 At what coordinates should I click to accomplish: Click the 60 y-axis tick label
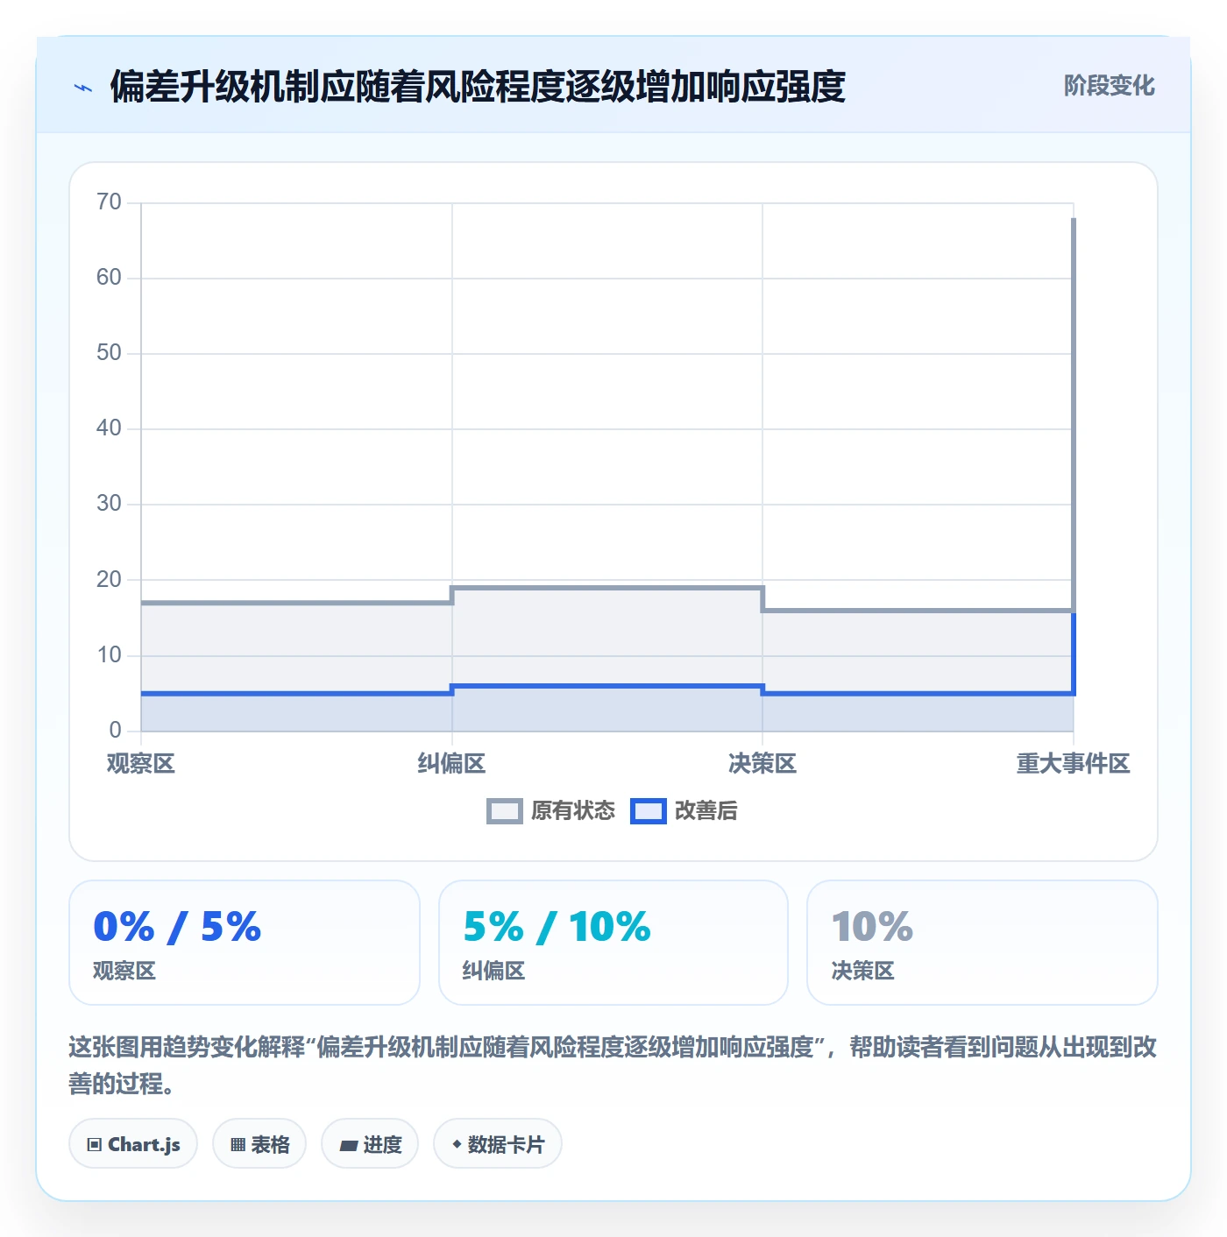pos(110,278)
